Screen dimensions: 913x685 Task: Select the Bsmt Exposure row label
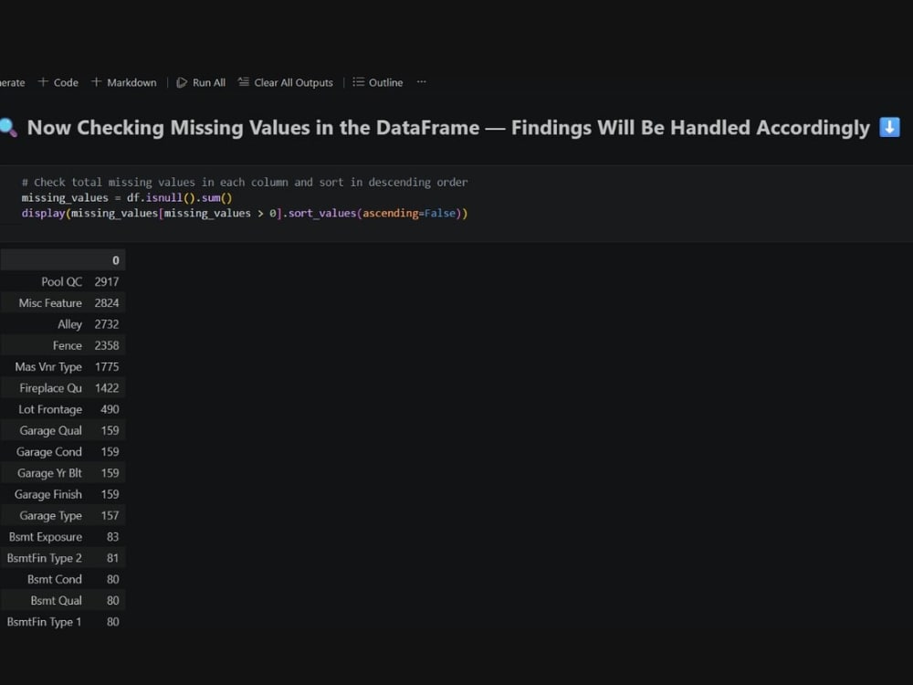tap(46, 537)
